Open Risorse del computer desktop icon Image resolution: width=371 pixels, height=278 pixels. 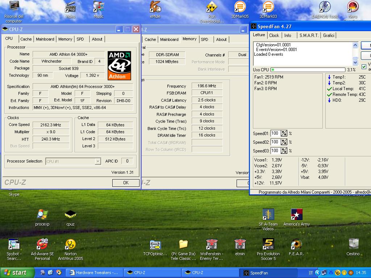14,12
